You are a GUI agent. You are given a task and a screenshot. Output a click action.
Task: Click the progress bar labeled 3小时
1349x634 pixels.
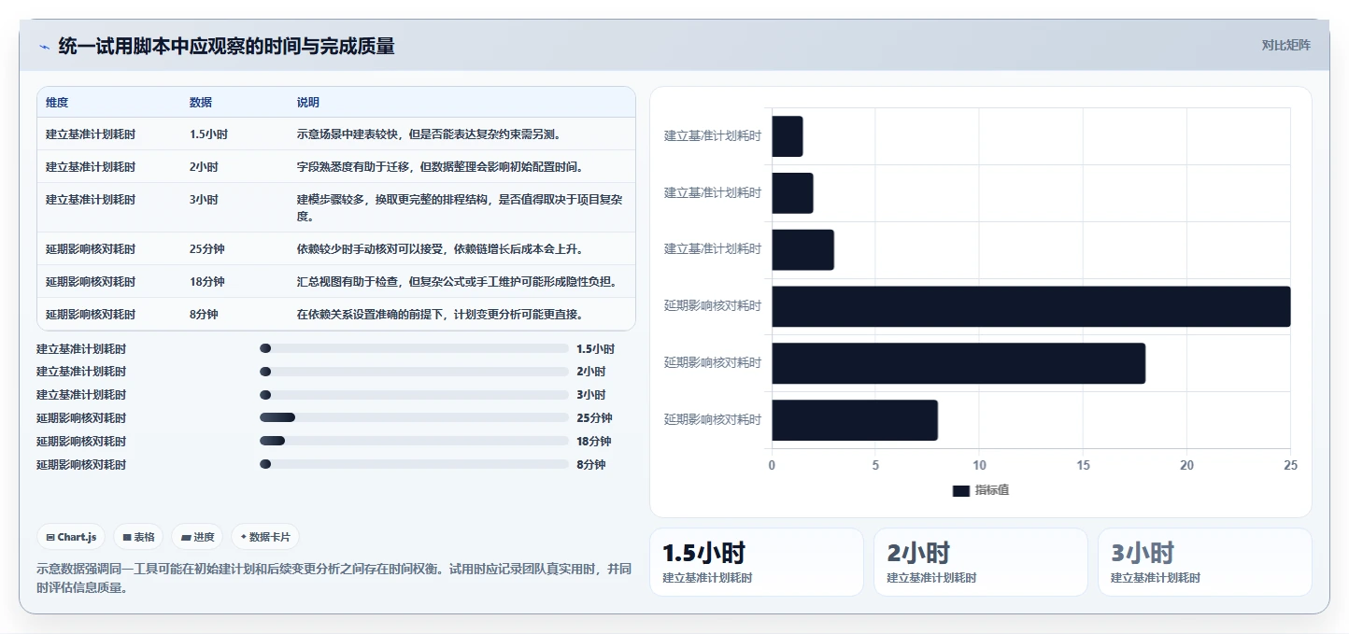point(414,395)
